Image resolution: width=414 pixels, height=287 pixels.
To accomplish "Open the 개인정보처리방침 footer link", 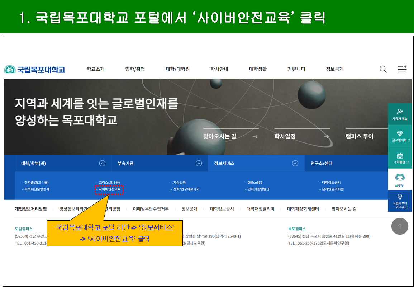I will [31, 209].
